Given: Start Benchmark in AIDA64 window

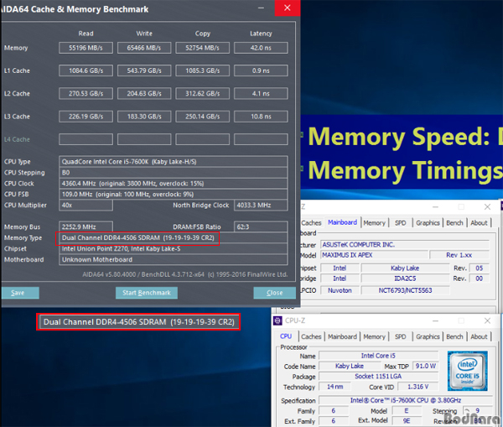Looking at the screenshot, I should 147,293.
